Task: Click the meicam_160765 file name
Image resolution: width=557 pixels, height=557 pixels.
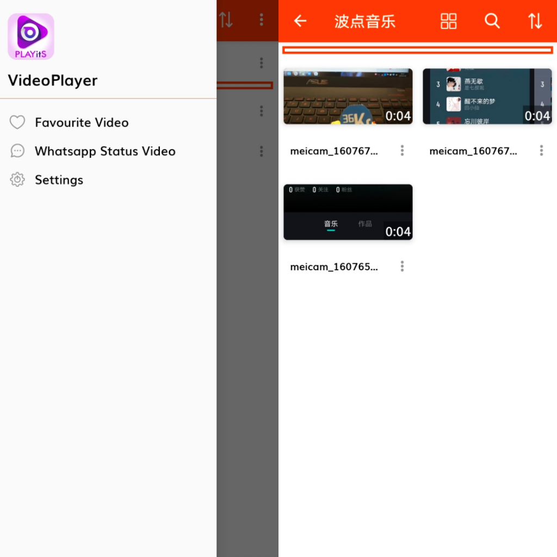Action: point(334,267)
